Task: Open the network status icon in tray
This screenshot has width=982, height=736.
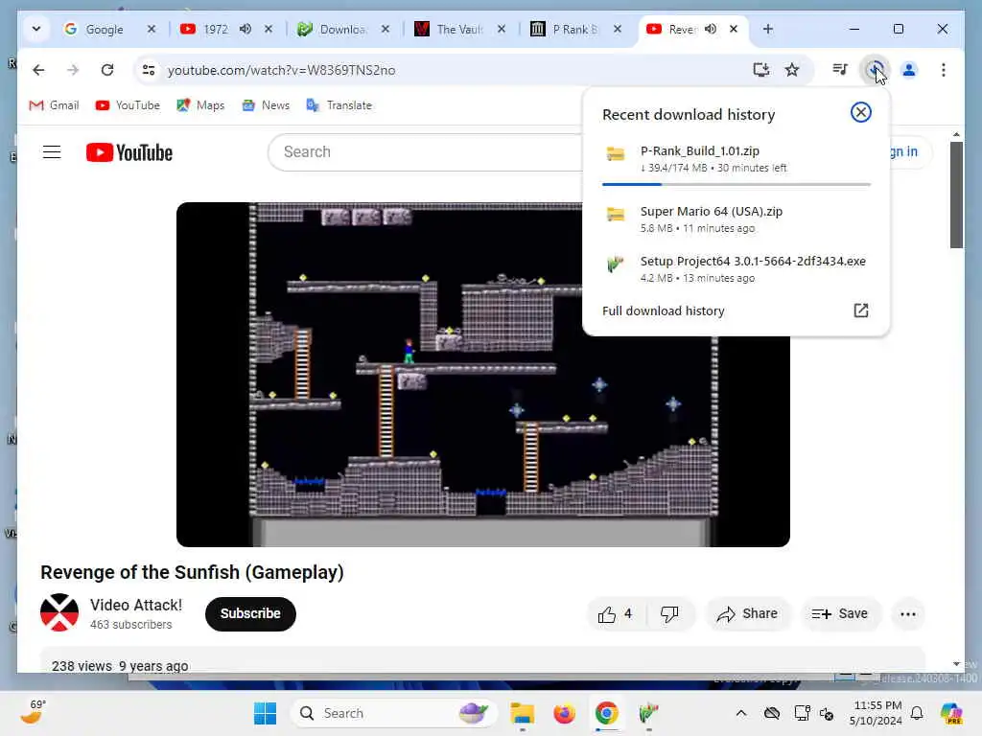Action: coord(802,713)
